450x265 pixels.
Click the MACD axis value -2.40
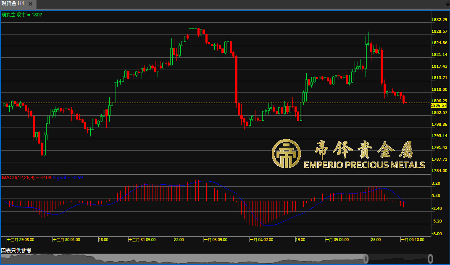(x=437, y=208)
